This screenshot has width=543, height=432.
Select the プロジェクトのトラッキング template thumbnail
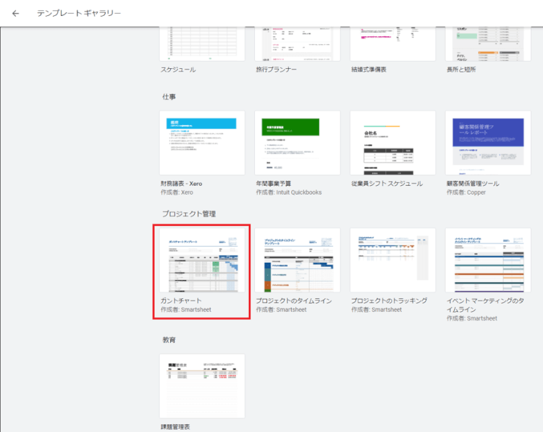click(392, 261)
